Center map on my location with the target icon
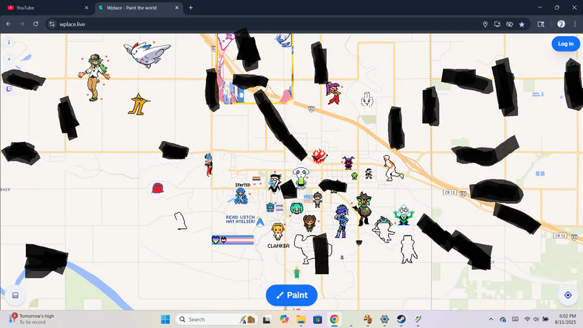Viewport: 583px width, 328px height. (x=567, y=295)
